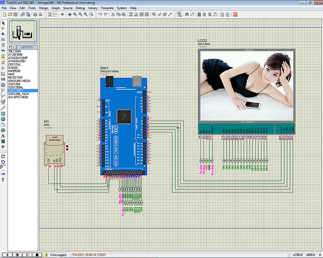
Task: Zoom to area with magnifier icon
Action: (x=91, y=14)
